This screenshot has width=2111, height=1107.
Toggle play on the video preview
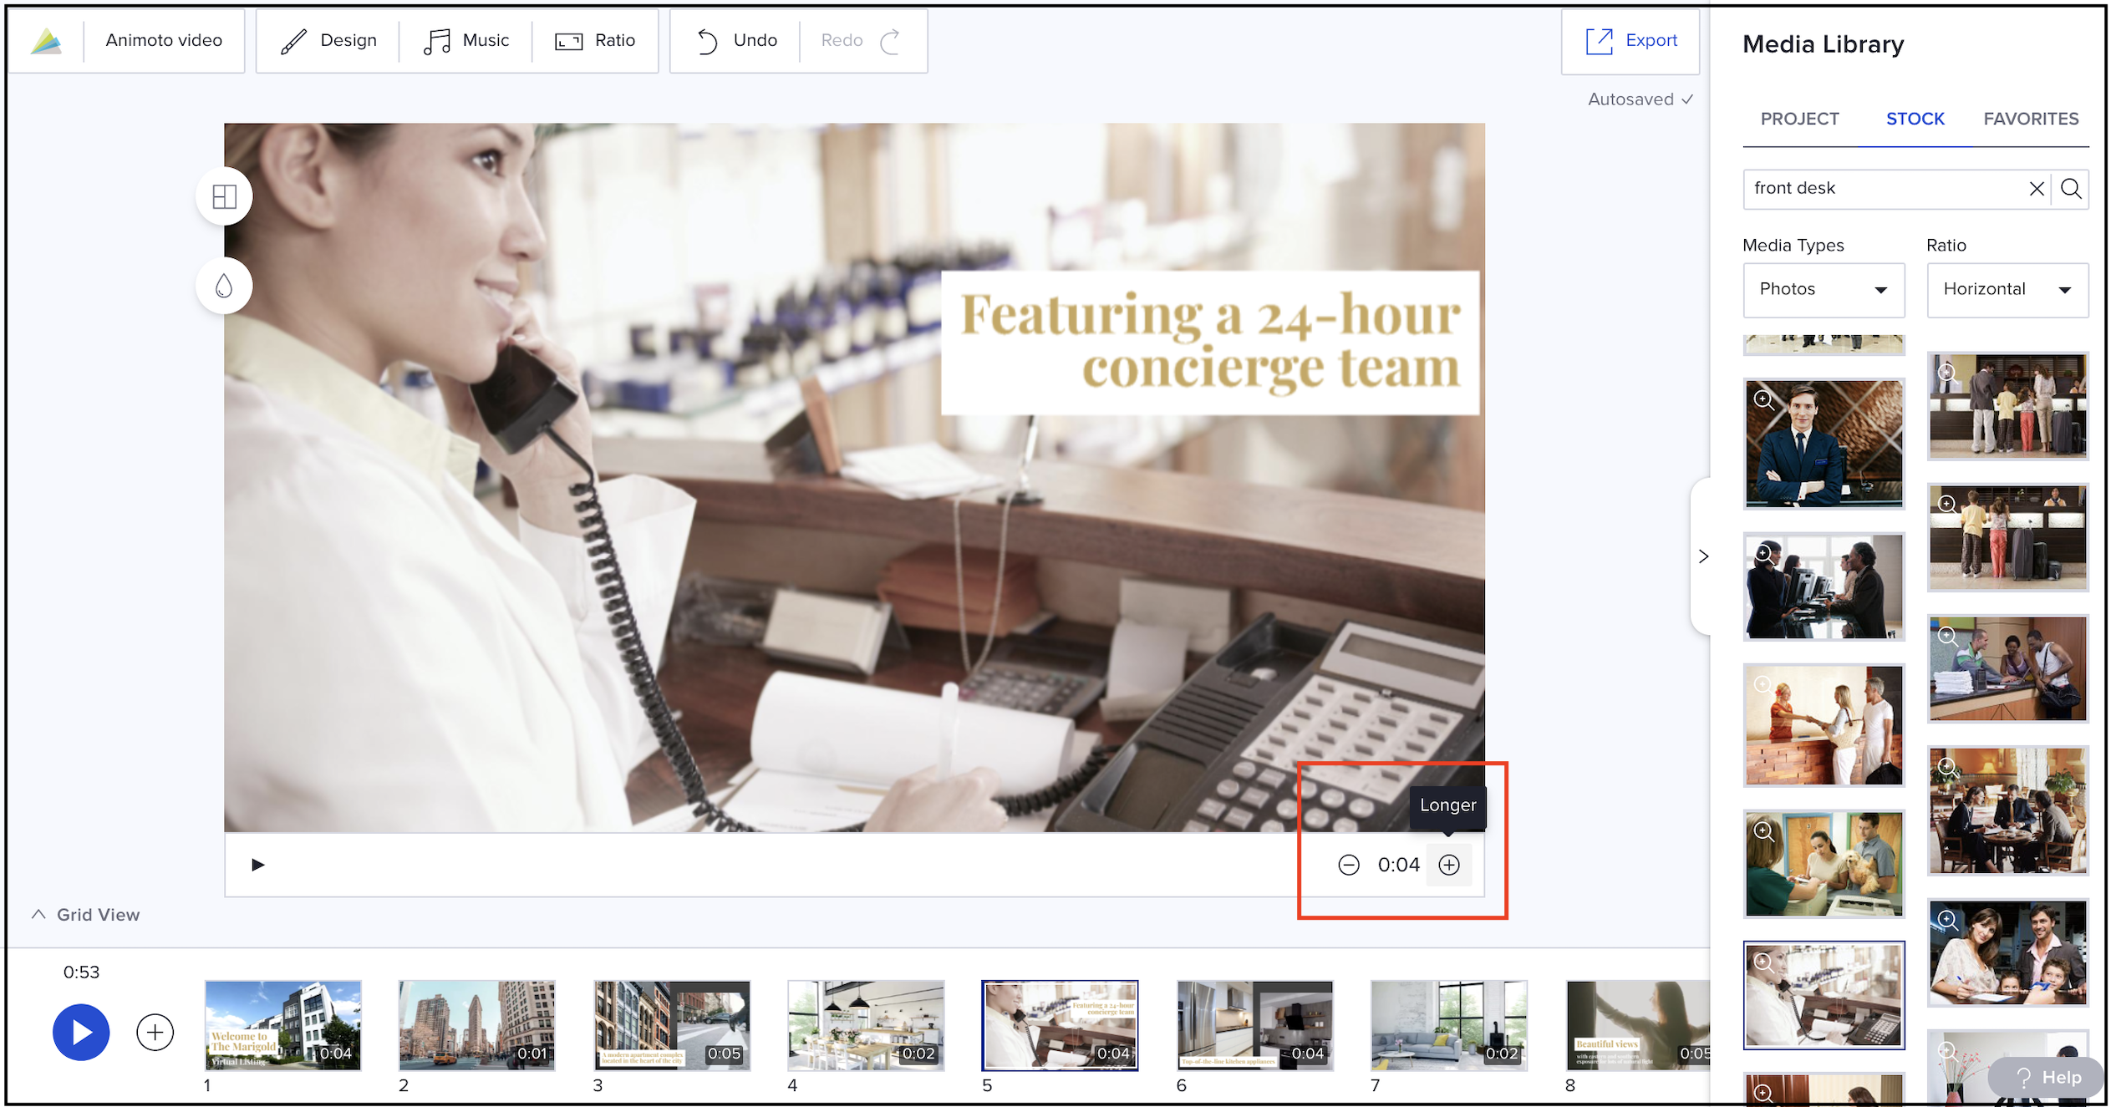click(x=258, y=864)
